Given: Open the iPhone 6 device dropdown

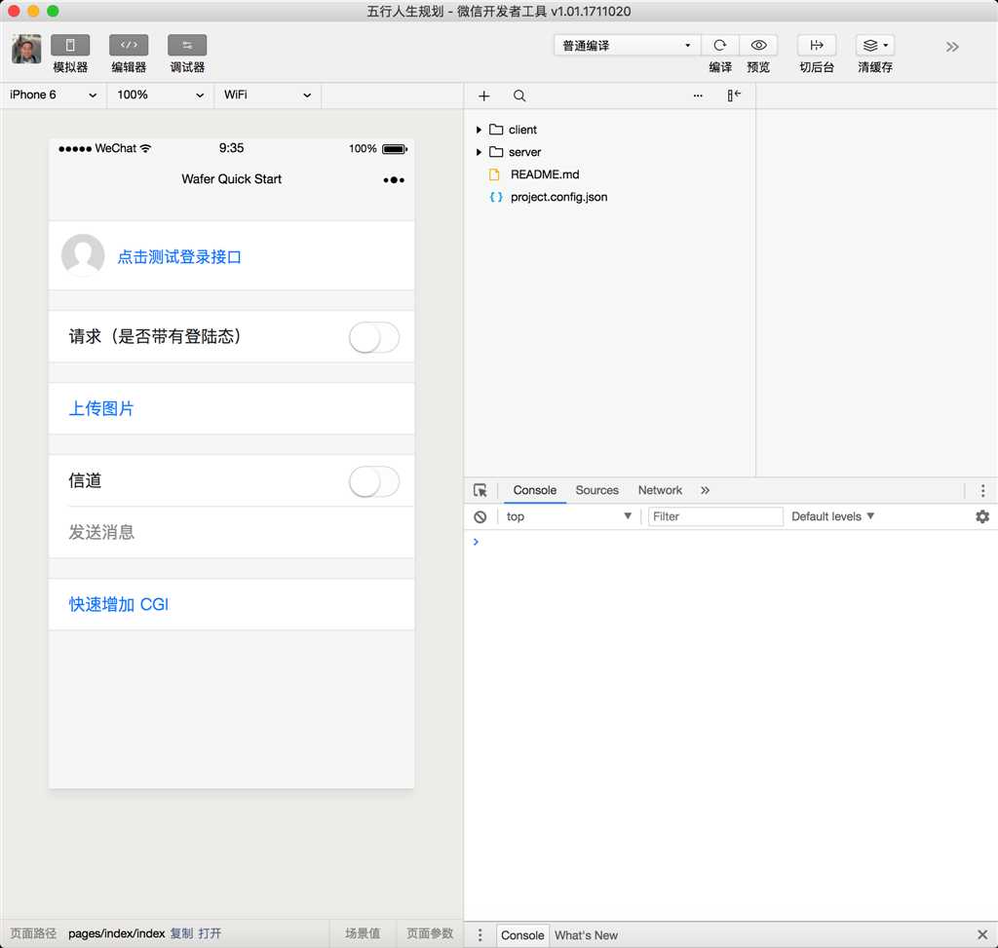Looking at the screenshot, I should point(53,95).
